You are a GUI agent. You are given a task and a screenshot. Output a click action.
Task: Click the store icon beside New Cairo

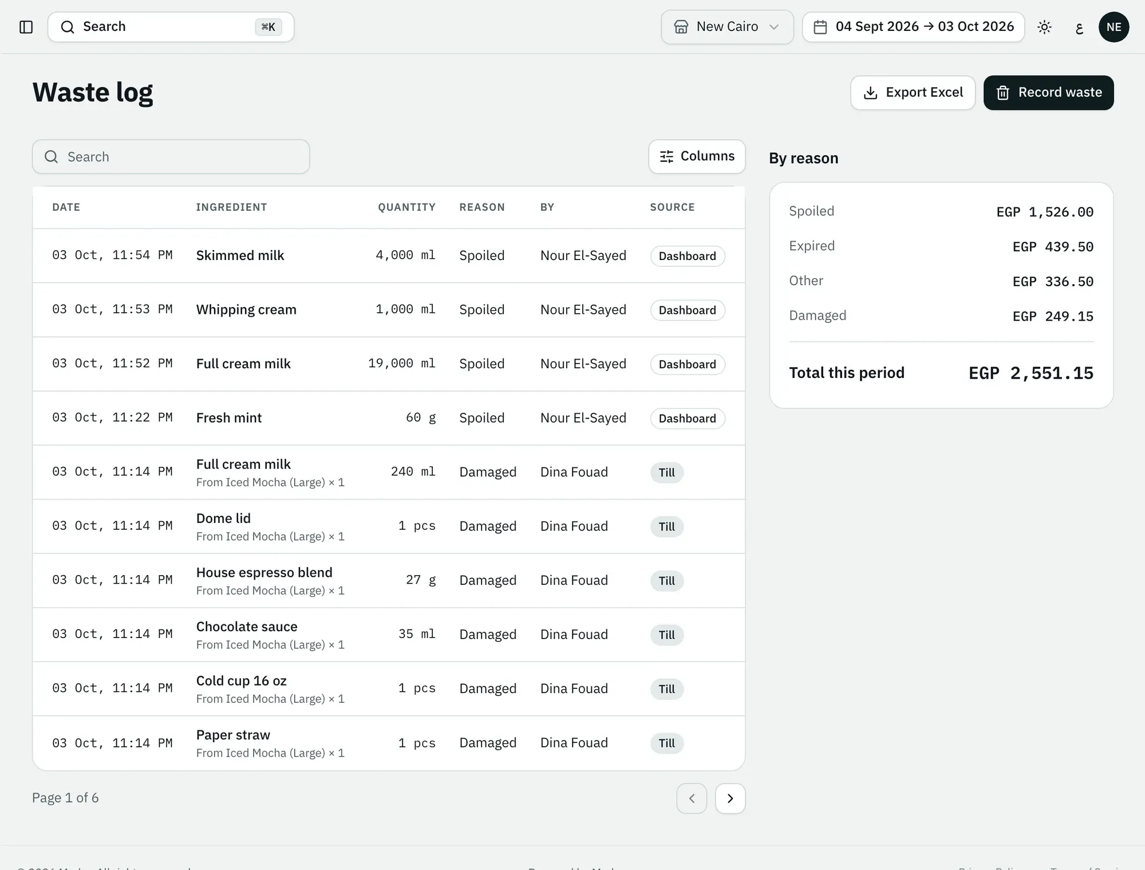(x=681, y=27)
